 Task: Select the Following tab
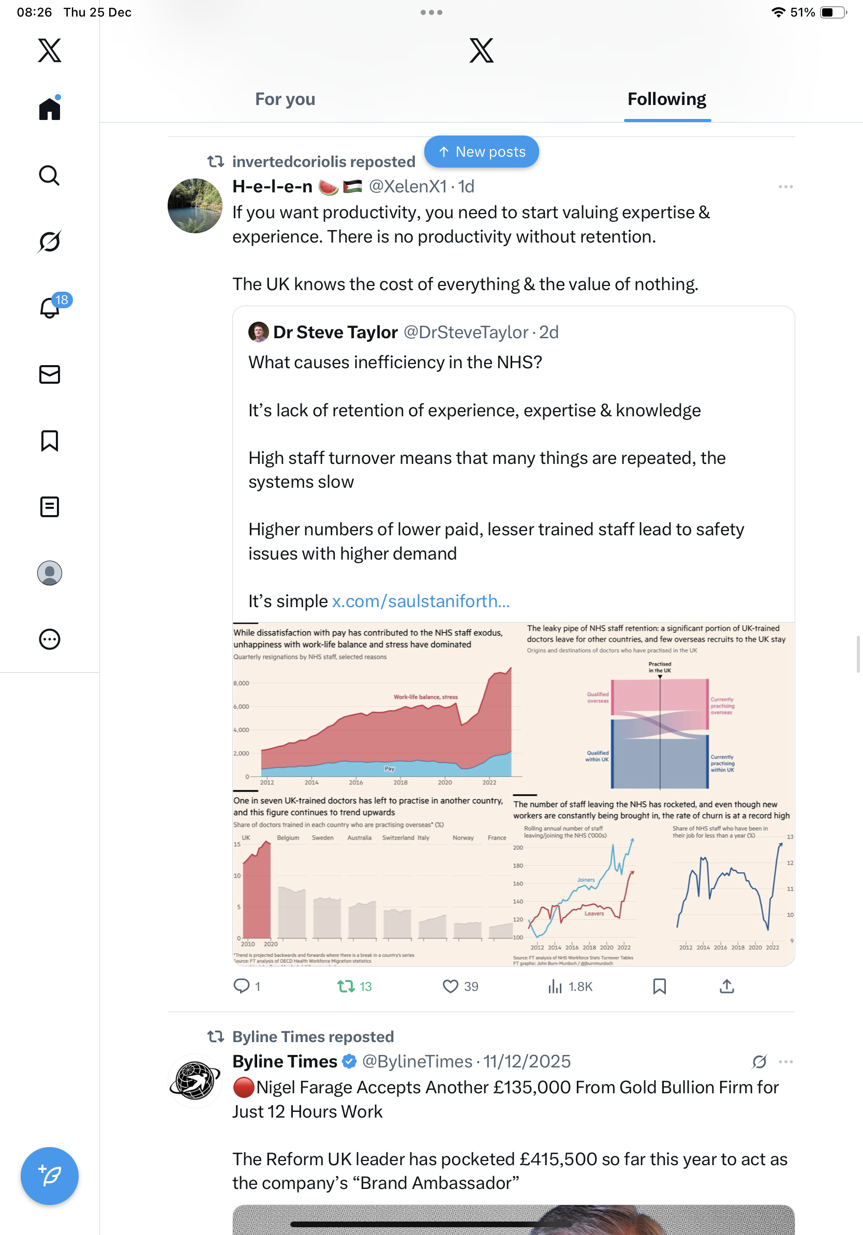(666, 99)
